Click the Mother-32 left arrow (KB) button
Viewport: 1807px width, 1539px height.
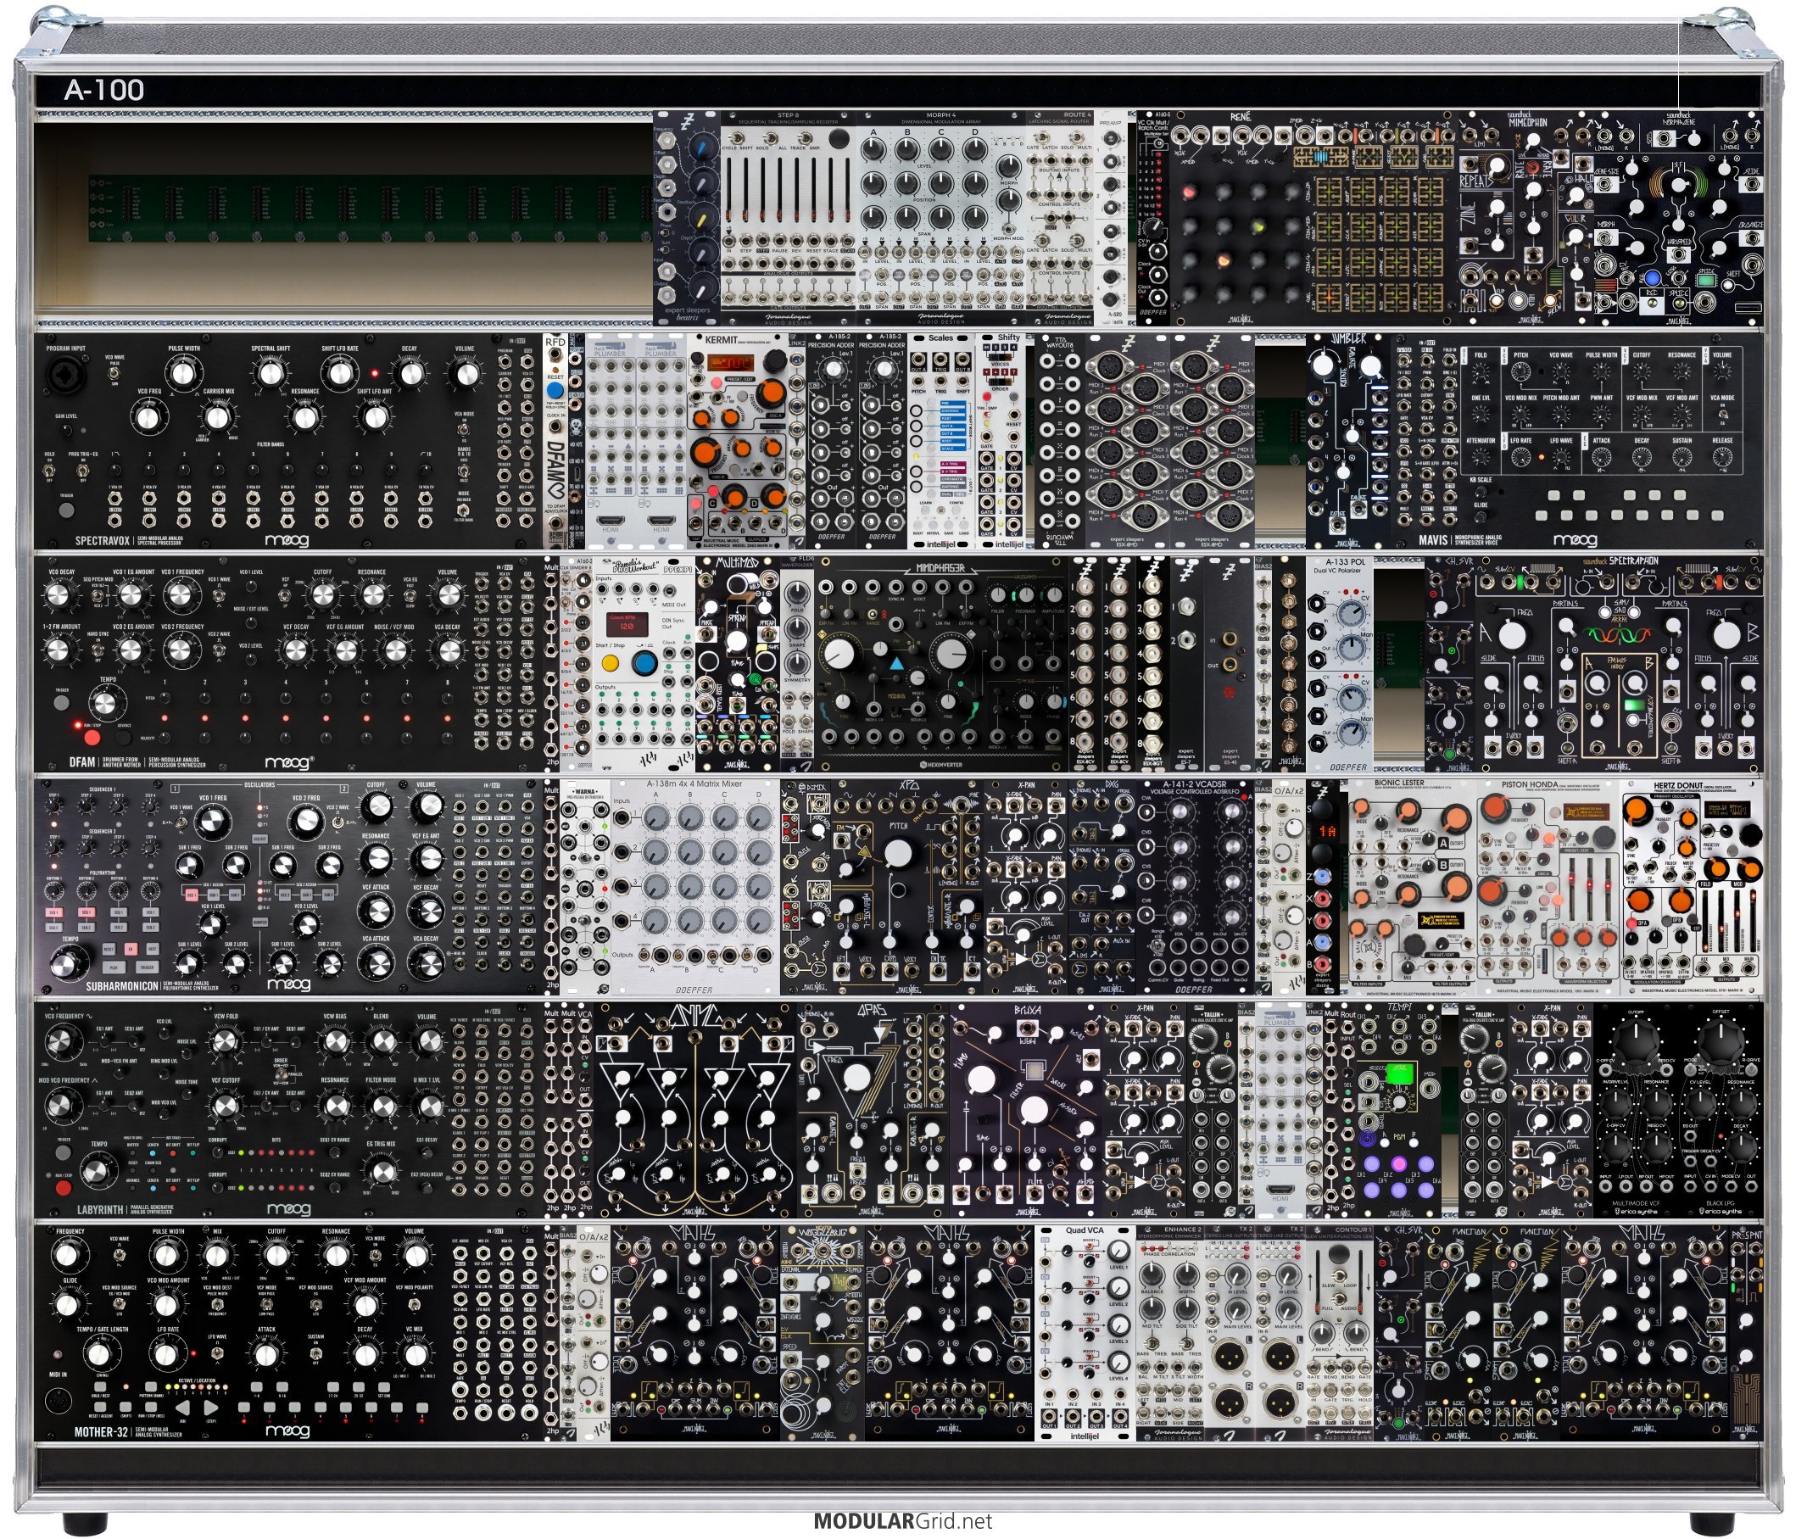(x=182, y=1407)
